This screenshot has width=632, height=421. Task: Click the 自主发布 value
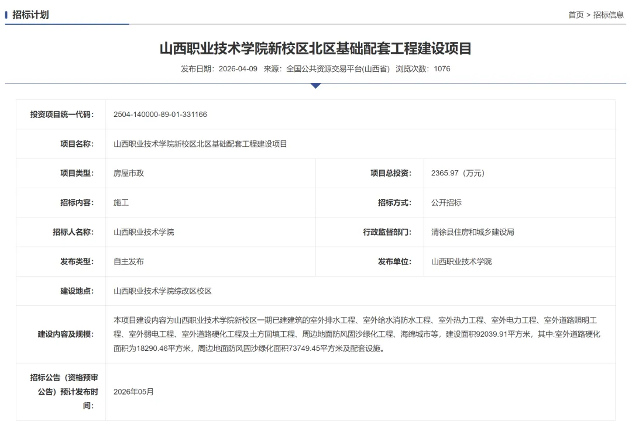pyautogui.click(x=129, y=261)
